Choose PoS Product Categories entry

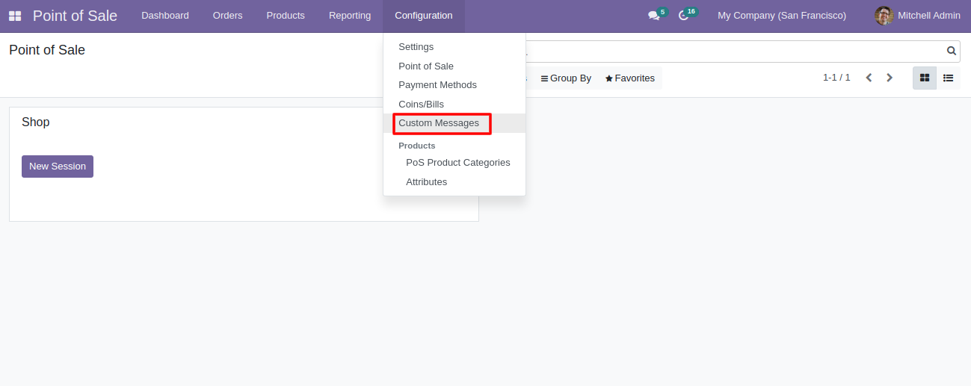pyautogui.click(x=457, y=163)
